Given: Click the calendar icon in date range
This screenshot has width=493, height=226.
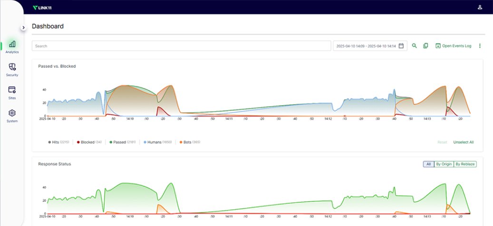Looking at the screenshot, I should point(401,46).
